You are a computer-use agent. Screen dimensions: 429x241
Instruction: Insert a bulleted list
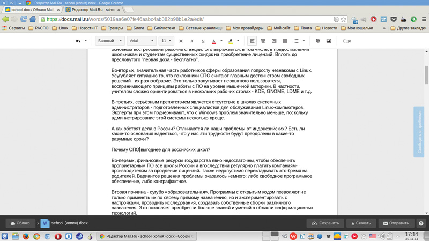(297, 41)
